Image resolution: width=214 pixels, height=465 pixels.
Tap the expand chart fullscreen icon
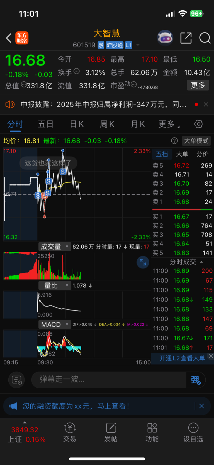143,262
